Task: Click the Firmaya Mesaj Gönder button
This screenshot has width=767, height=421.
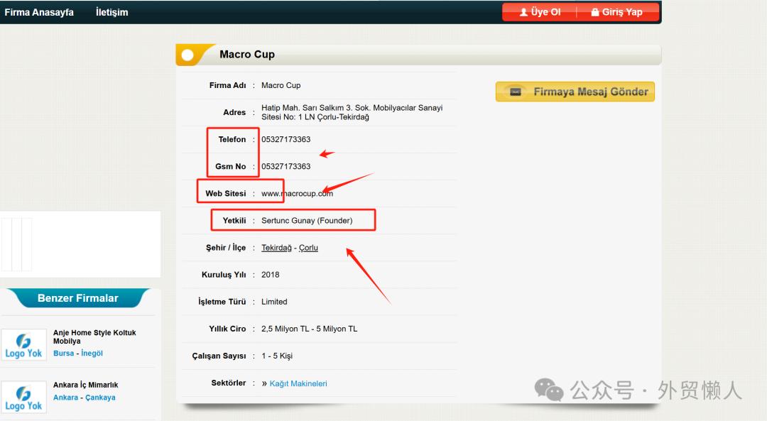Action: (x=575, y=92)
